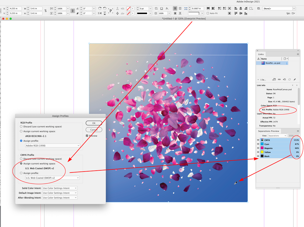Screen dimensions: 304x227
Task: Click the fill frame proportionally icon
Action: [x=208, y=8]
